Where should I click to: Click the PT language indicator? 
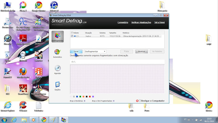(x=185, y=119)
